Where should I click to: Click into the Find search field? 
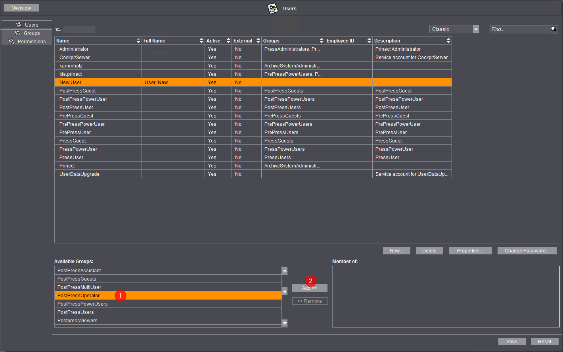(x=519, y=29)
